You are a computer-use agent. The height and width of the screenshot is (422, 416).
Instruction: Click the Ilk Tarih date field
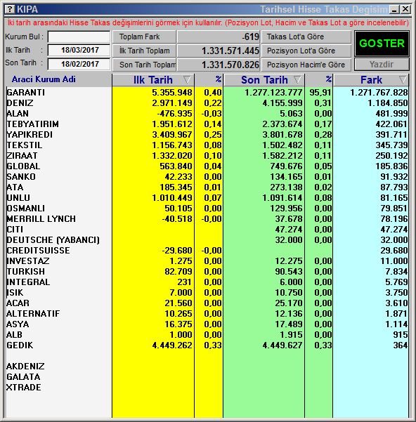point(79,51)
